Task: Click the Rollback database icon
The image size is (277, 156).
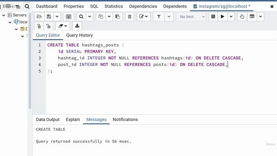Action: pos(48,26)
